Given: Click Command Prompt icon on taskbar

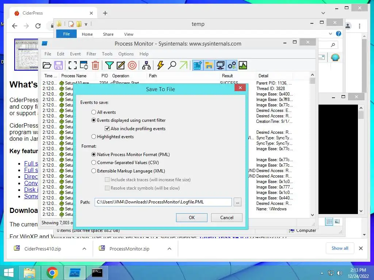Looking at the screenshot, I should pos(97,273).
